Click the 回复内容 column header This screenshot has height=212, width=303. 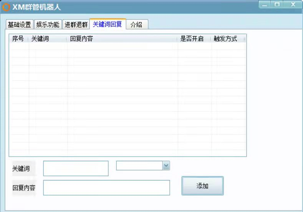coord(122,38)
